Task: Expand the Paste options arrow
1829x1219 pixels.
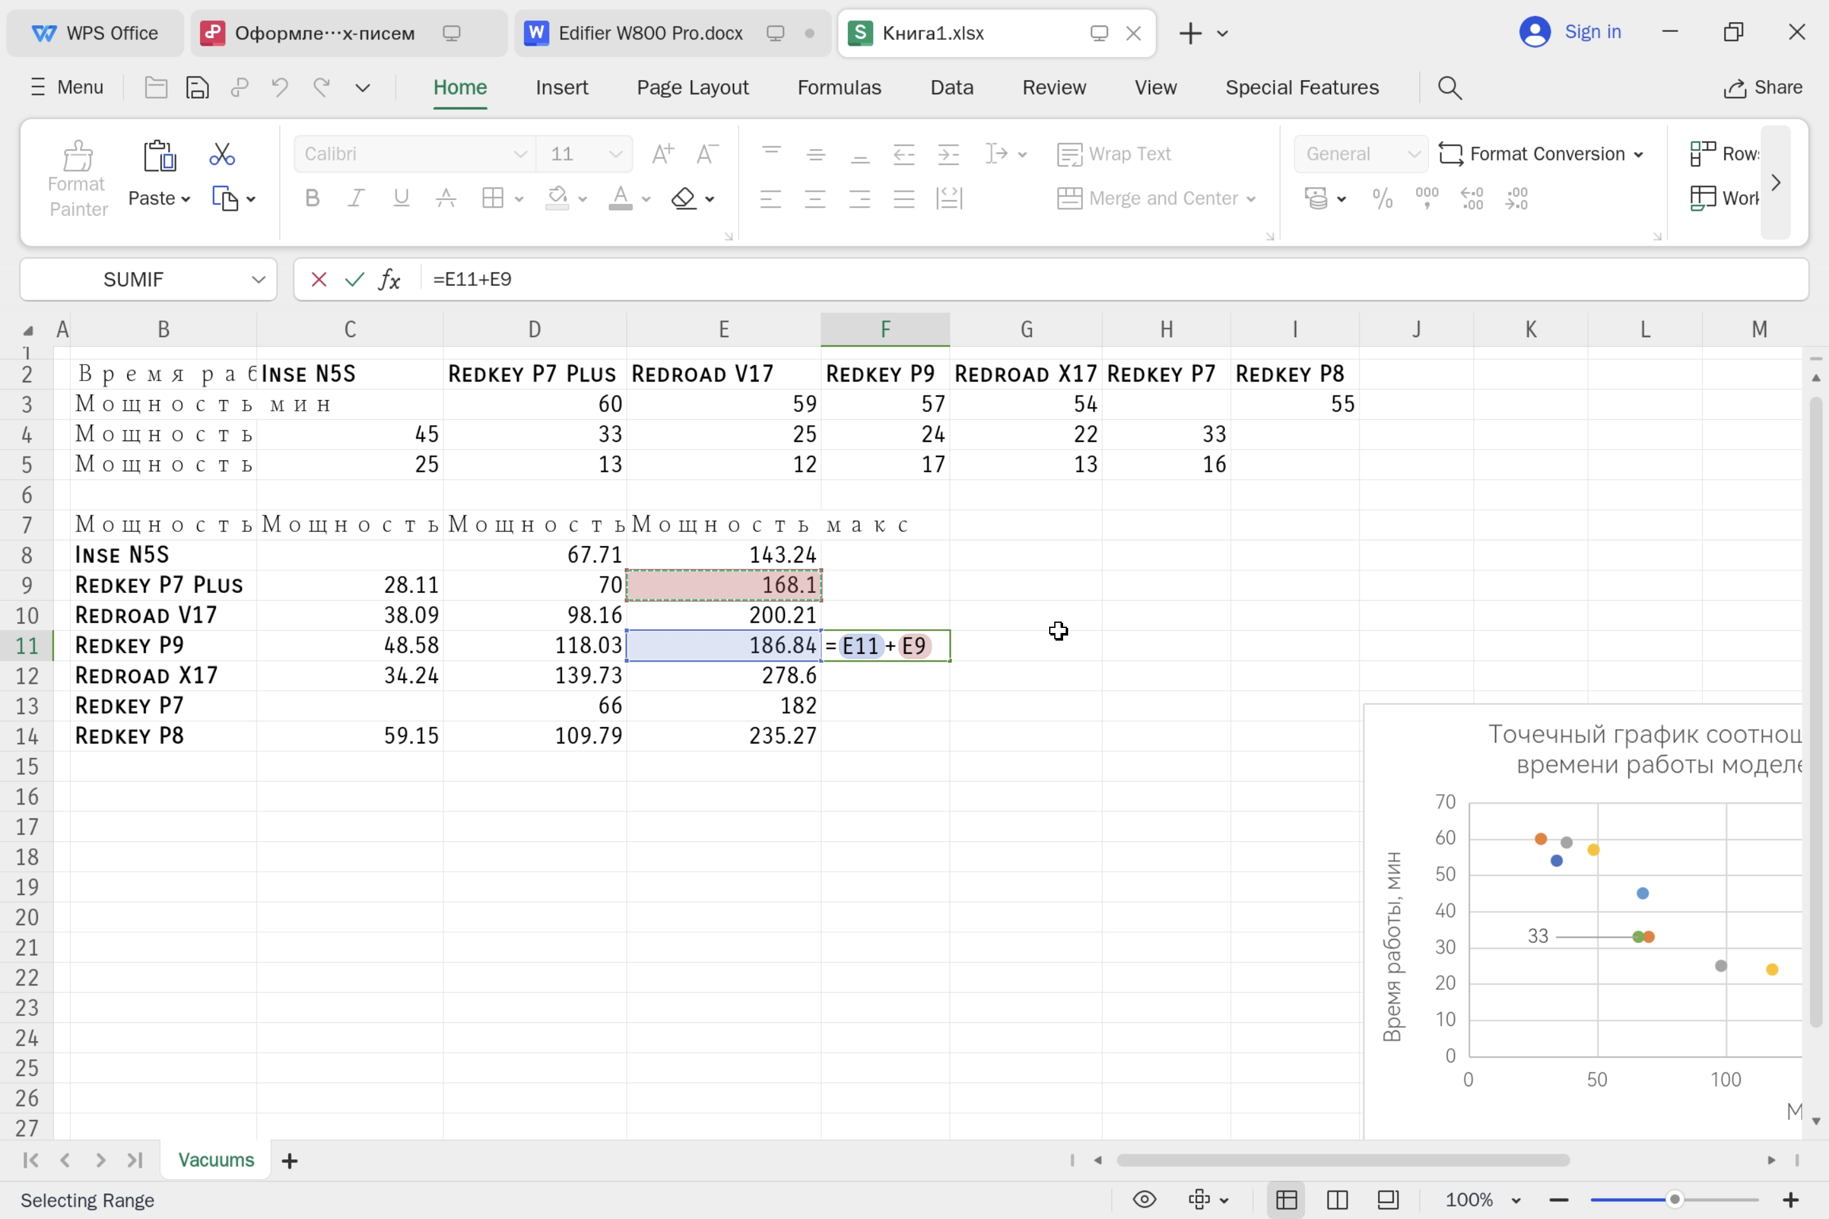Action: (186, 200)
